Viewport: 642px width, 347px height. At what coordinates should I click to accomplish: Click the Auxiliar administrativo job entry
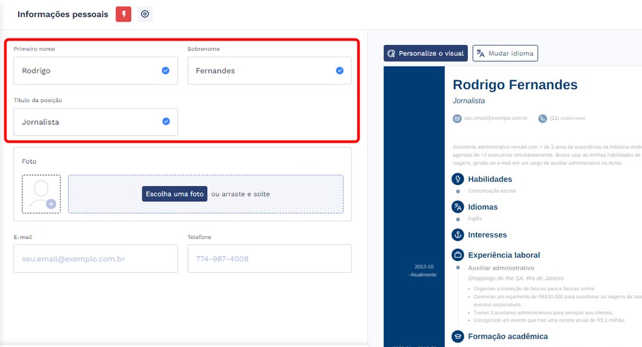tap(500, 268)
